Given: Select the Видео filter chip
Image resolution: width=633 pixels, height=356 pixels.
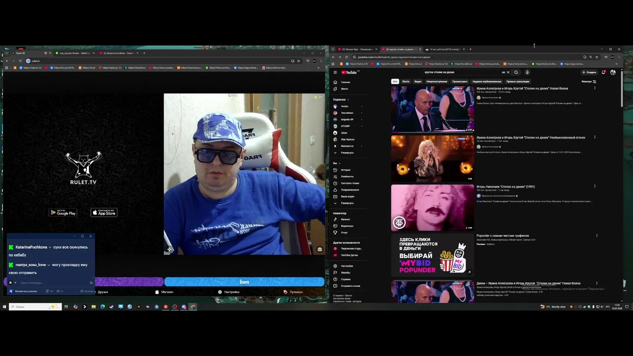Looking at the screenshot, I should click(418, 81).
